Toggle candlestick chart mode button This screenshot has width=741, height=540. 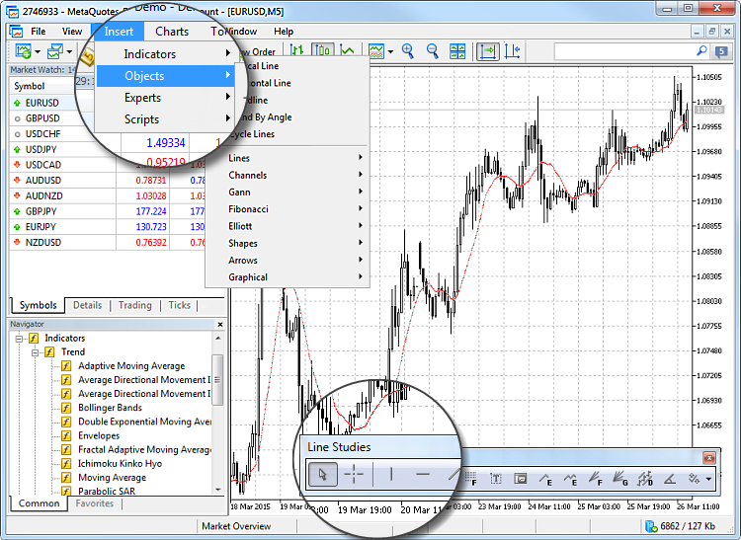pos(322,50)
